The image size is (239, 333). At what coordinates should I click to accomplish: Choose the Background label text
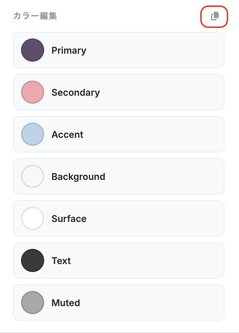(78, 177)
